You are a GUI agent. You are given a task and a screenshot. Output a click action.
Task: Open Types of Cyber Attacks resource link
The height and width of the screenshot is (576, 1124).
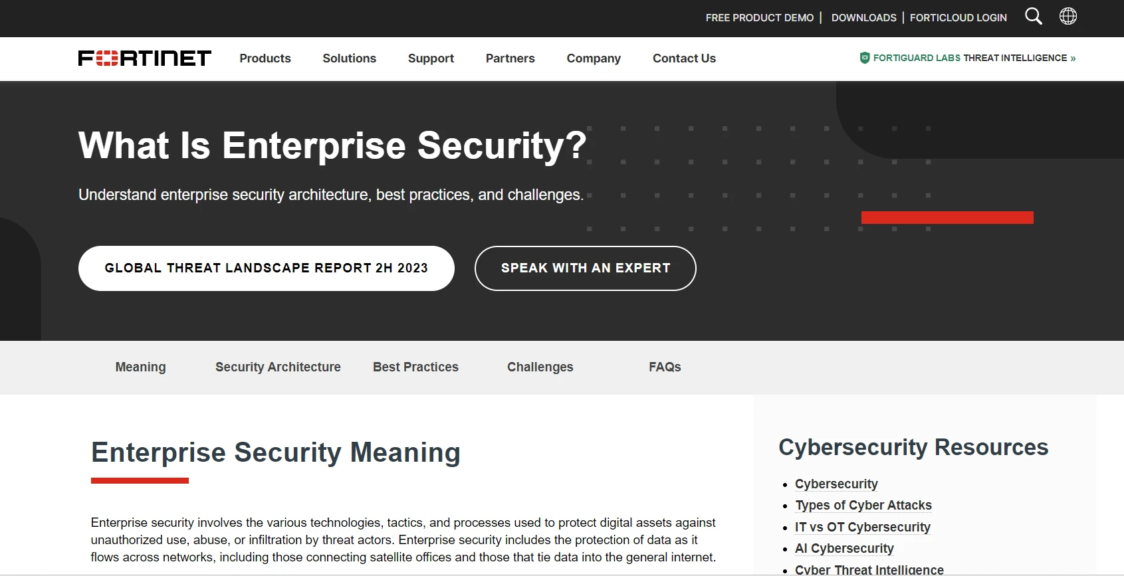click(863, 506)
